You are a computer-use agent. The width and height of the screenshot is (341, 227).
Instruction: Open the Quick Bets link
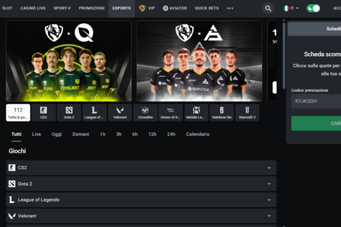(x=206, y=8)
